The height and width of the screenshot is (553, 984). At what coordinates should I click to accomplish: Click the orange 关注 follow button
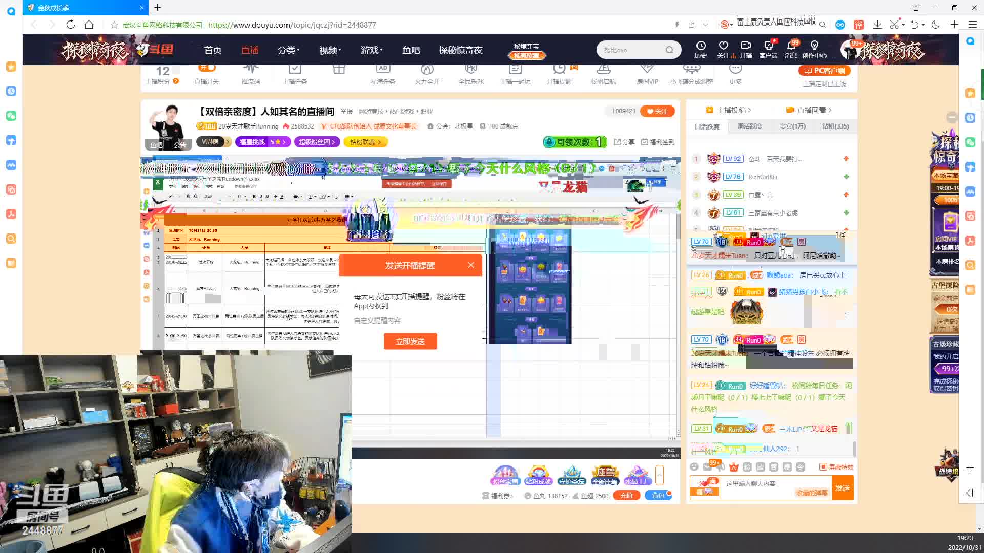tap(658, 111)
